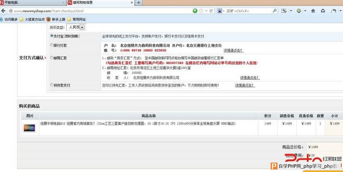343x172 pixels.
Task: Click the round yellow toolbar icon
Action: coord(299,11)
